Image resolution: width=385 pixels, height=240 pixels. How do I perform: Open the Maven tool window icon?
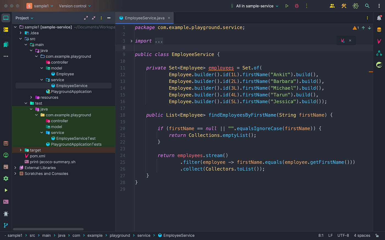pos(379,41)
